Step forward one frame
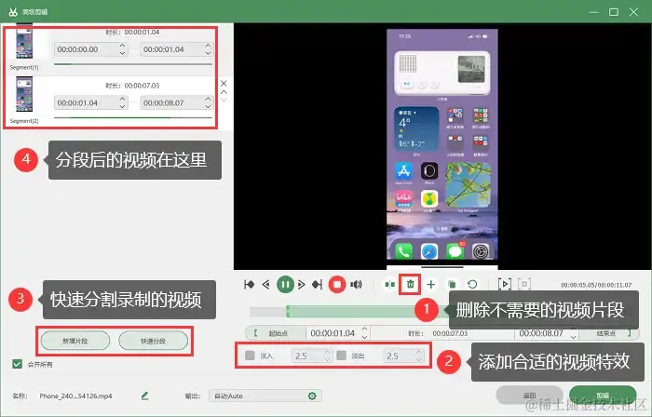Image resolution: width=652 pixels, height=417 pixels. [x=302, y=285]
